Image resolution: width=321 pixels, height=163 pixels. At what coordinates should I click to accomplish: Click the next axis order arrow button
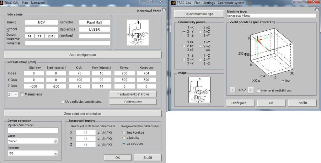click(251, 90)
